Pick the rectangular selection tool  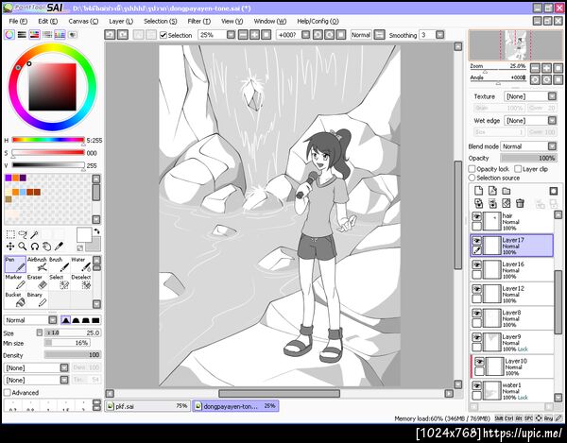(10, 235)
